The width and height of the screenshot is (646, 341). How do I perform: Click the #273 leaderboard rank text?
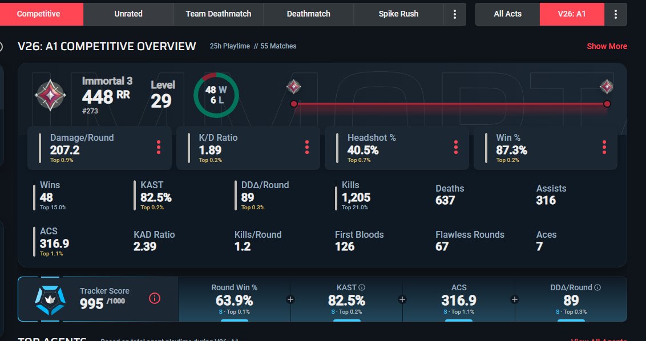[90, 111]
